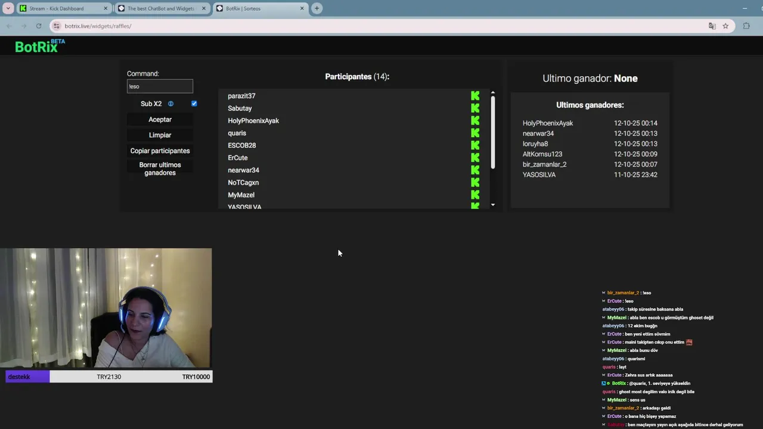Click the Kick icon beside quaris
Screen dimensions: 763x429
tap(475, 133)
